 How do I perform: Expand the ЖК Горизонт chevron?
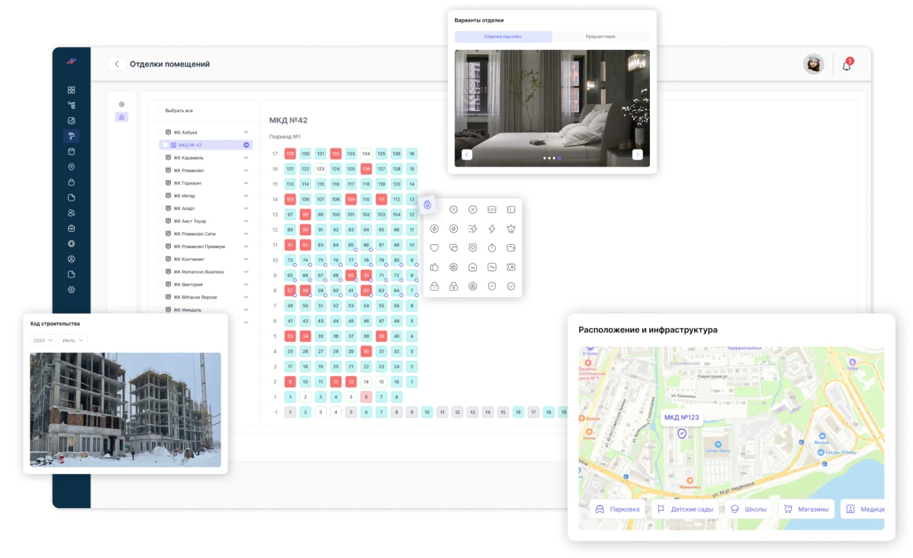point(246,183)
